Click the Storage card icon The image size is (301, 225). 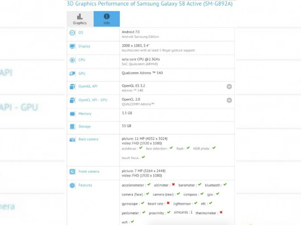72,126
